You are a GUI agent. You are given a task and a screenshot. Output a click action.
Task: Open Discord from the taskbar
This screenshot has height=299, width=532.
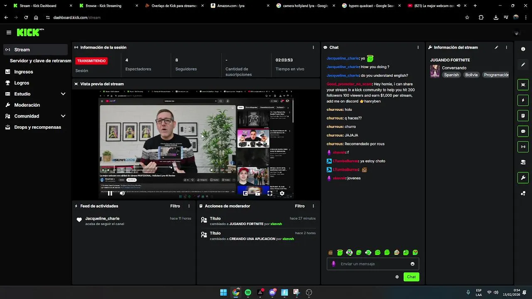click(272, 292)
